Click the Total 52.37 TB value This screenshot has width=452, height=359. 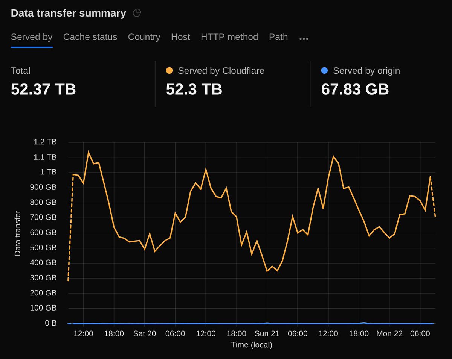coord(43,89)
